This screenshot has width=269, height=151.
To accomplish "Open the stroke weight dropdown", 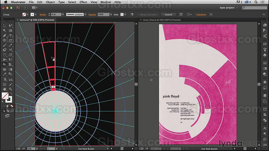I will (x=63, y=15).
